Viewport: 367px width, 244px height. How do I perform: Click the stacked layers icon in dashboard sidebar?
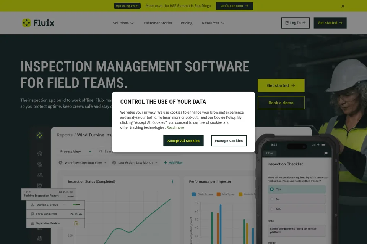tap(40, 164)
